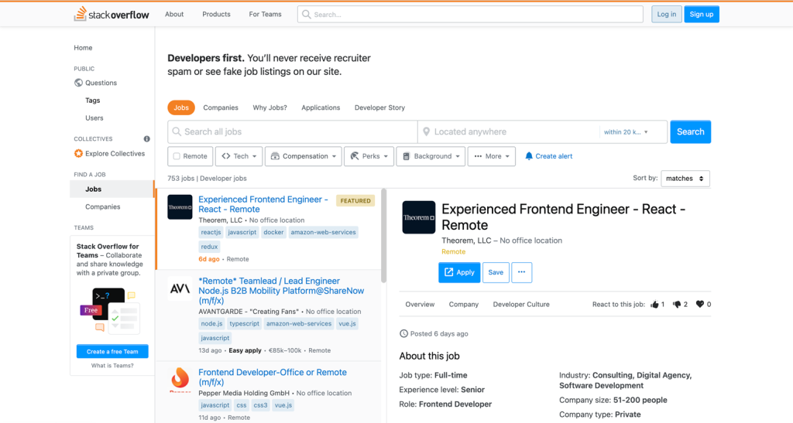793x423 pixels.
Task: Open Remote Teamlead Lead Engineer Node.js listing
Action: click(x=281, y=291)
